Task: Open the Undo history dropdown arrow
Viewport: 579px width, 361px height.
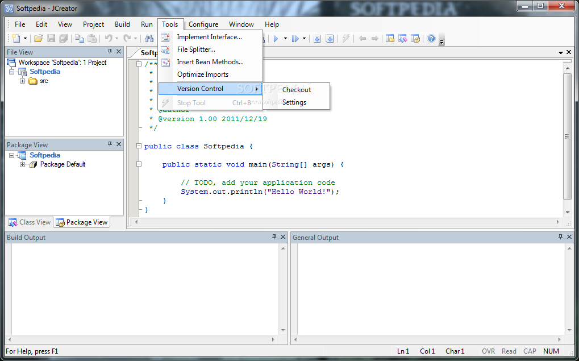Action: tap(116, 39)
